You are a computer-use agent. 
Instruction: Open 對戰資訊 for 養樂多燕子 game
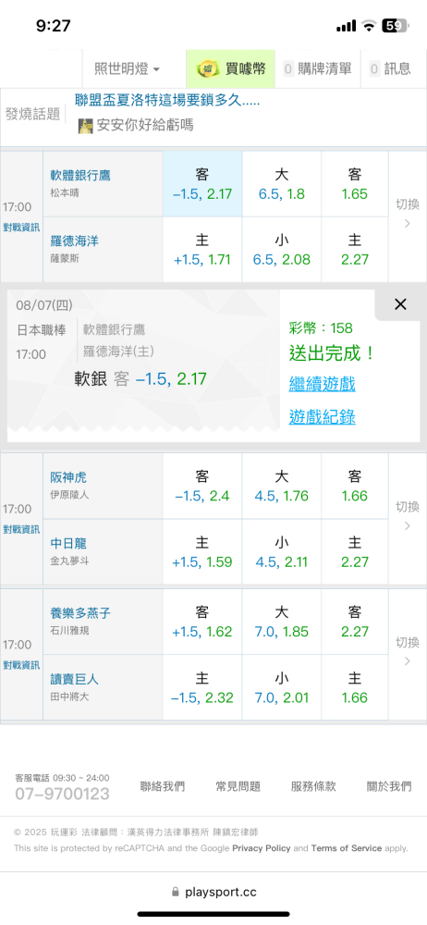coord(21,665)
